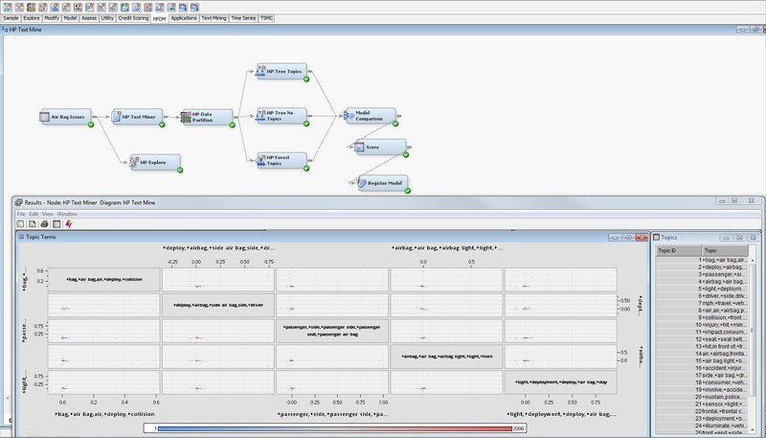
Task: Select topic row 24 +illuminate
Action: click(702, 426)
